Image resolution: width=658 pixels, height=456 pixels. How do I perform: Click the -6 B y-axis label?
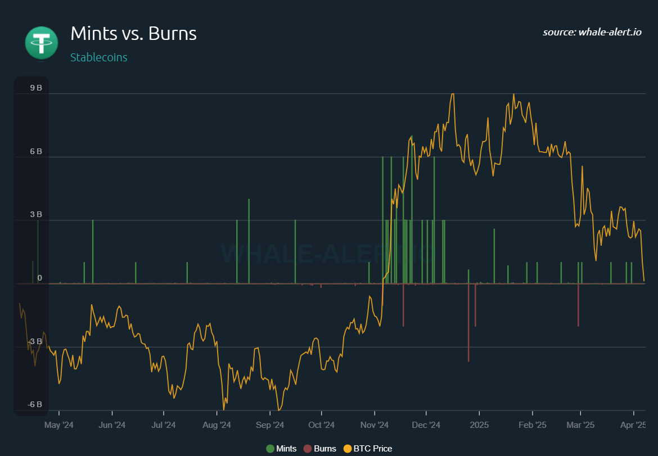[x=35, y=404]
